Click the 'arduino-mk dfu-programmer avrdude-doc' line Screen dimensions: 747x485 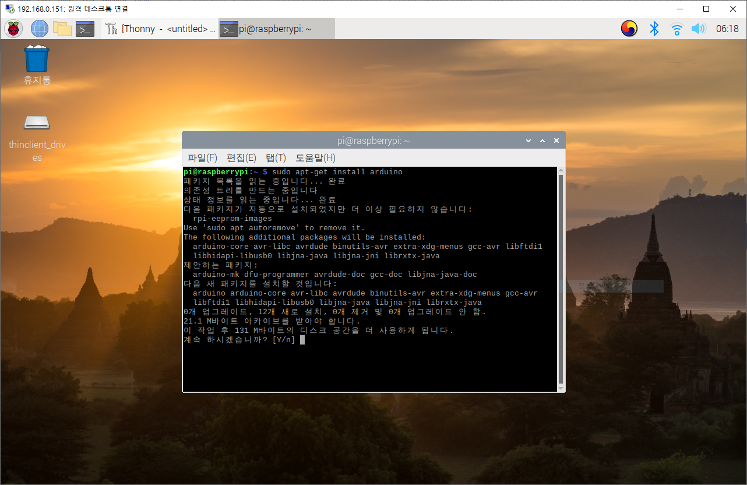(335, 275)
